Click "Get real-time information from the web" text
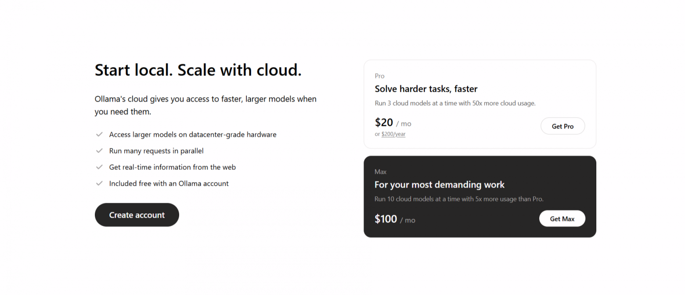685x295 pixels. [173, 167]
